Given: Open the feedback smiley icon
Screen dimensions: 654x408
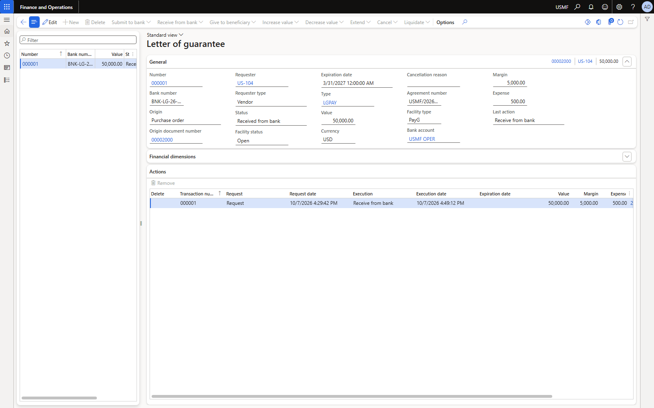Looking at the screenshot, I should (x=605, y=7).
